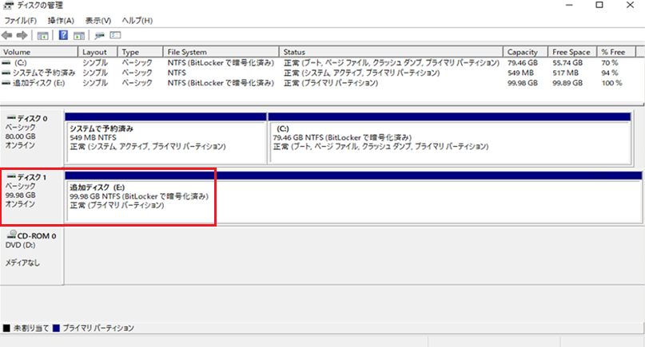Open Help via the blue question mark icon
This screenshot has width=645, height=347.
62,35
